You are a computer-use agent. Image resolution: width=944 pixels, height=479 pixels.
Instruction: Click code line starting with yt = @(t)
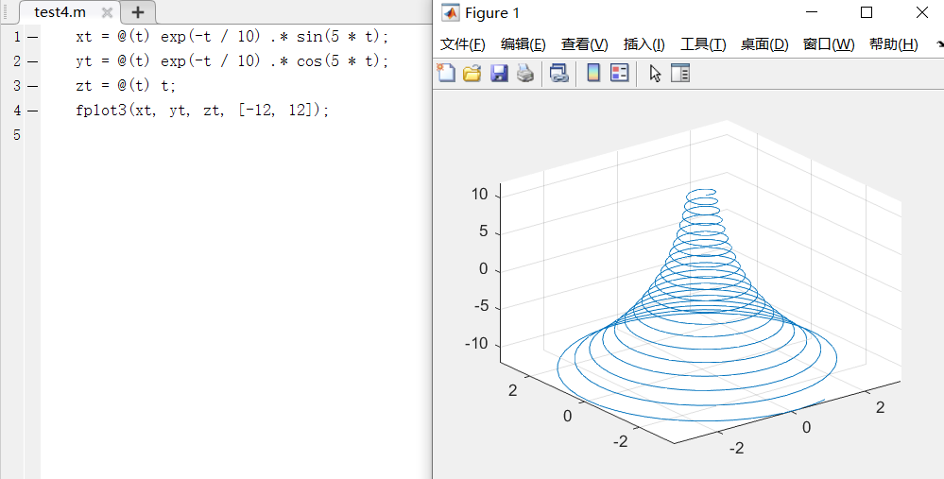tap(232, 61)
